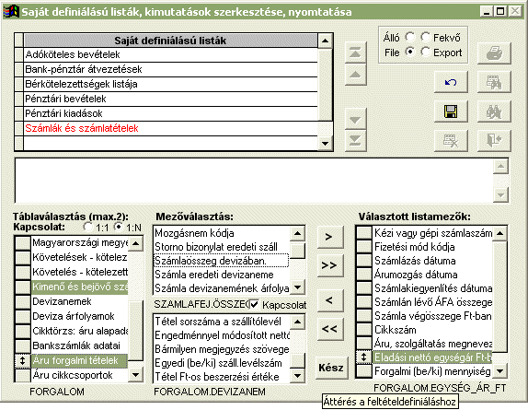Screen dimensions: 528x410
Task: Remove selected field with < button
Action: [329, 300]
